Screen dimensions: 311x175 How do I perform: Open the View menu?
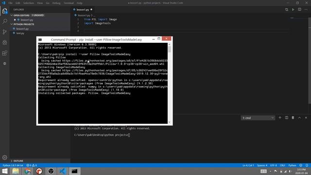(40, 3)
